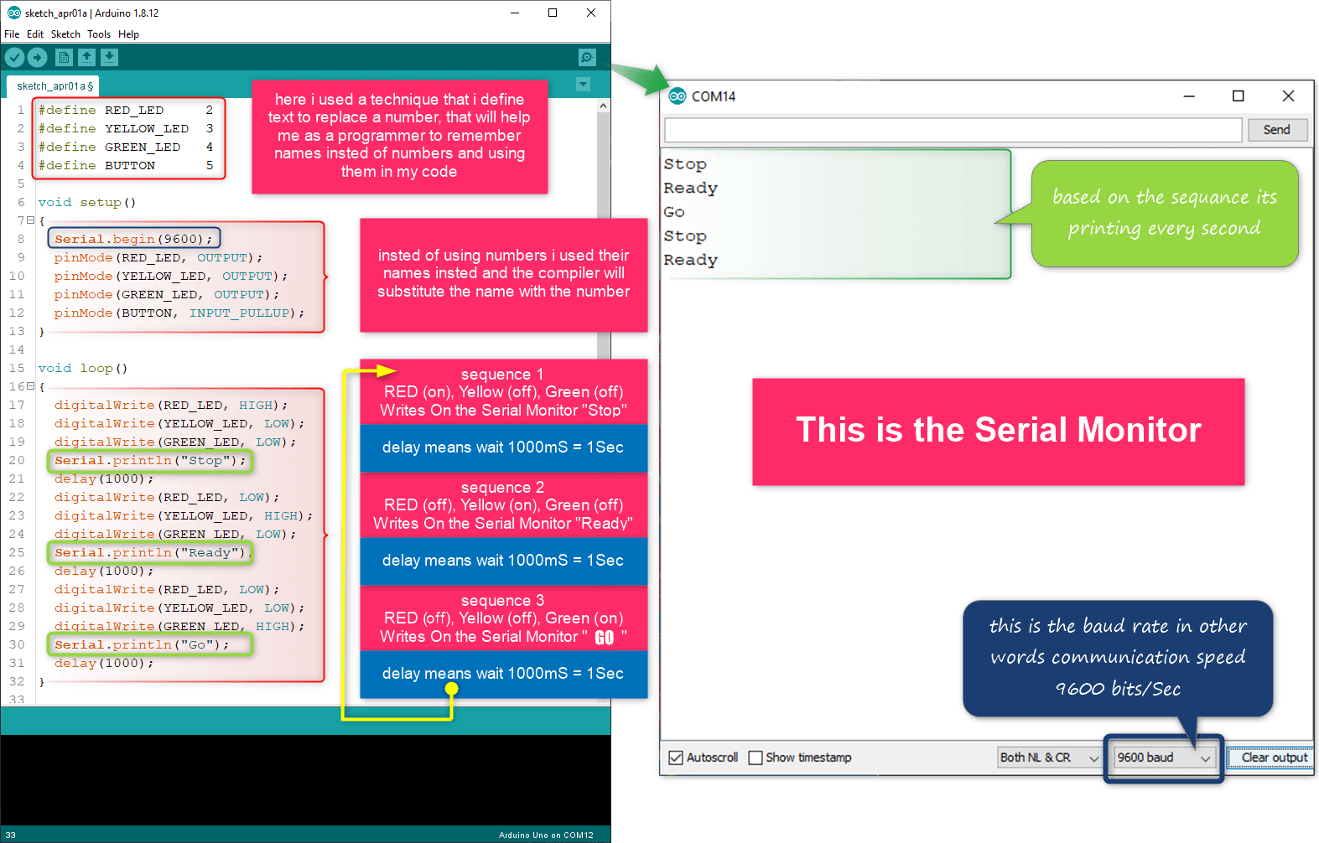
Task: Select the sketch_apr01a tab
Action: (54, 85)
